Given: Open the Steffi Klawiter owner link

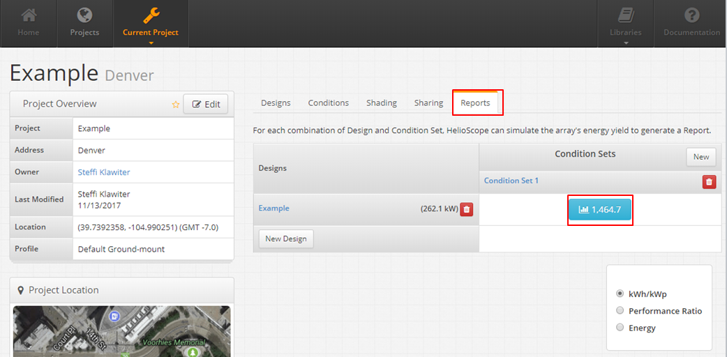Looking at the screenshot, I should 104,172.
